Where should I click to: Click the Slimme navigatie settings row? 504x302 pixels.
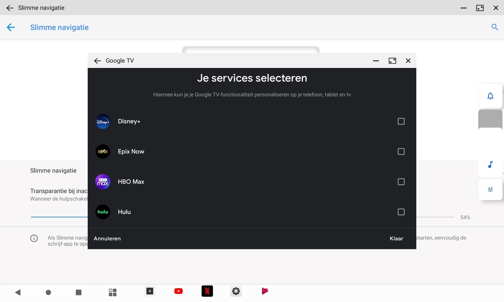[252, 171]
